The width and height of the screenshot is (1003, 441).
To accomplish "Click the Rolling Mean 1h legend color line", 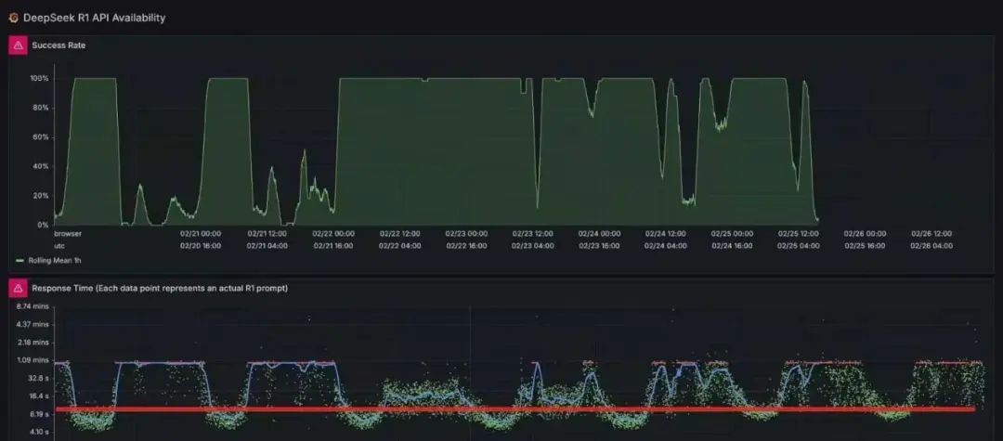I will point(20,261).
